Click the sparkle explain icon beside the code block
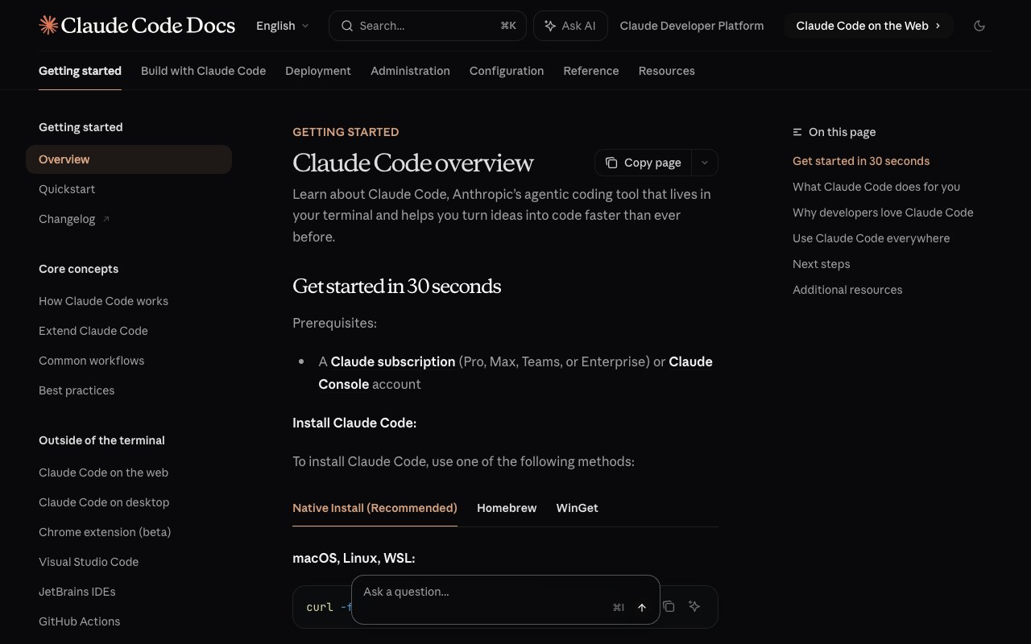1031x644 pixels. [x=694, y=606]
